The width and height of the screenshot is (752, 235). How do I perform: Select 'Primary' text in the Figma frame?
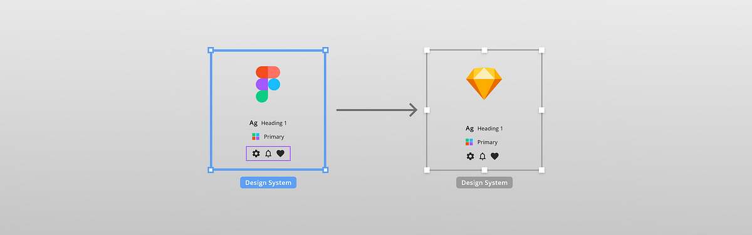pos(274,137)
